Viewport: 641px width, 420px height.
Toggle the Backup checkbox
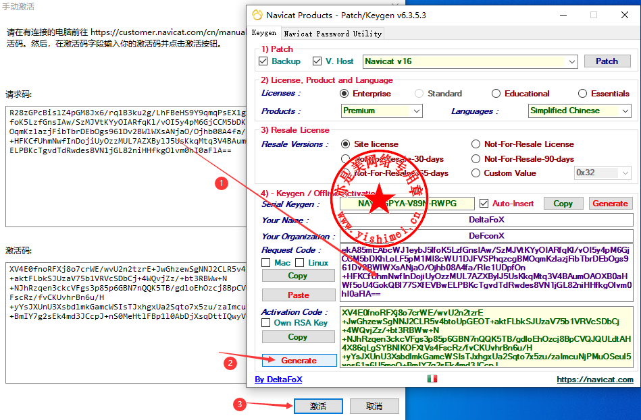pos(263,61)
